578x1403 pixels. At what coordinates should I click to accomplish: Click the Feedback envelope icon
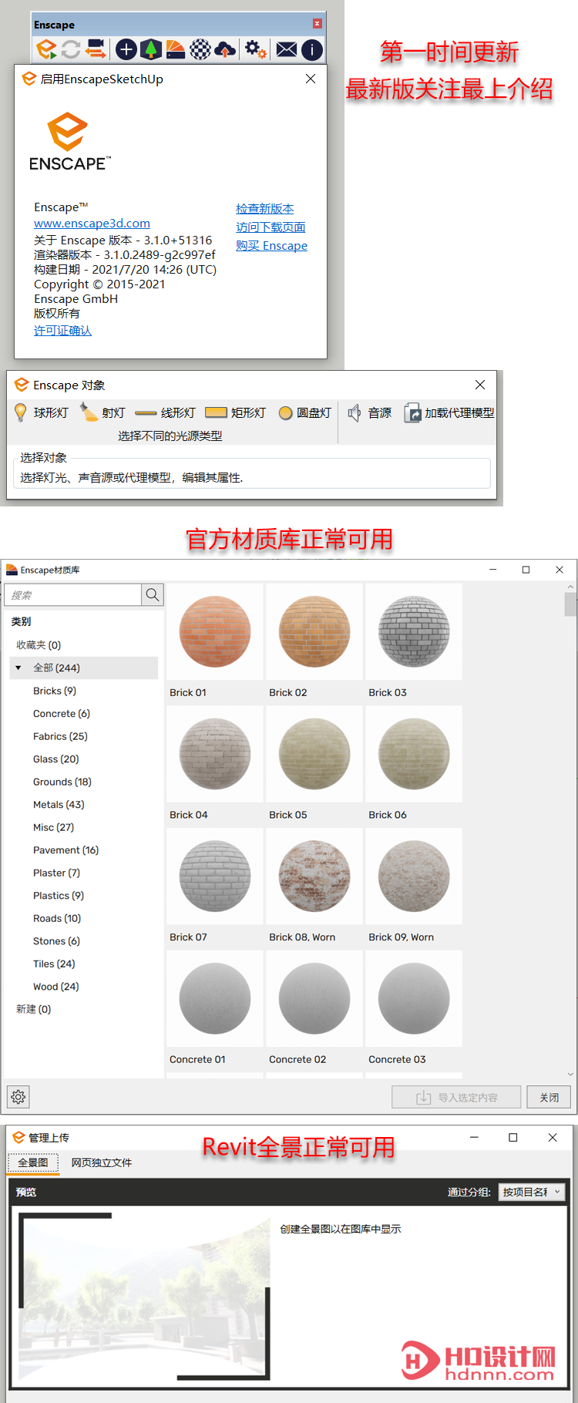(x=287, y=50)
